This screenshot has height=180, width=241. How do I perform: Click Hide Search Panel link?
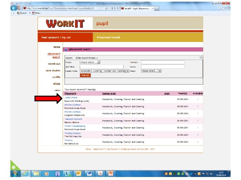point(87,58)
